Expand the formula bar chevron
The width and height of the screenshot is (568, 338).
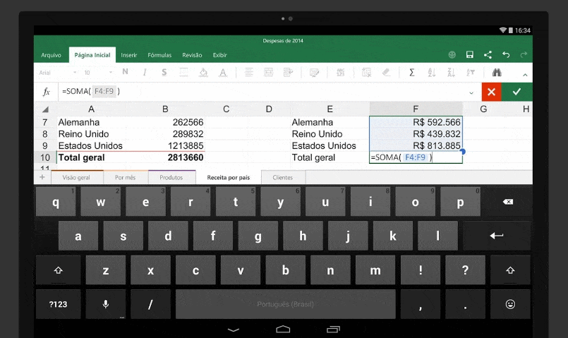471,92
